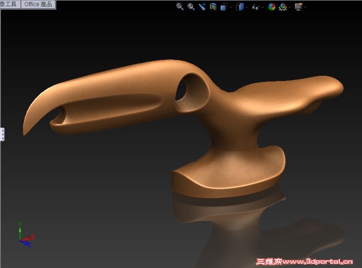The height and width of the screenshot is (268, 362).
Task: Click the View Settings monitor icon
Action: click(x=299, y=7)
